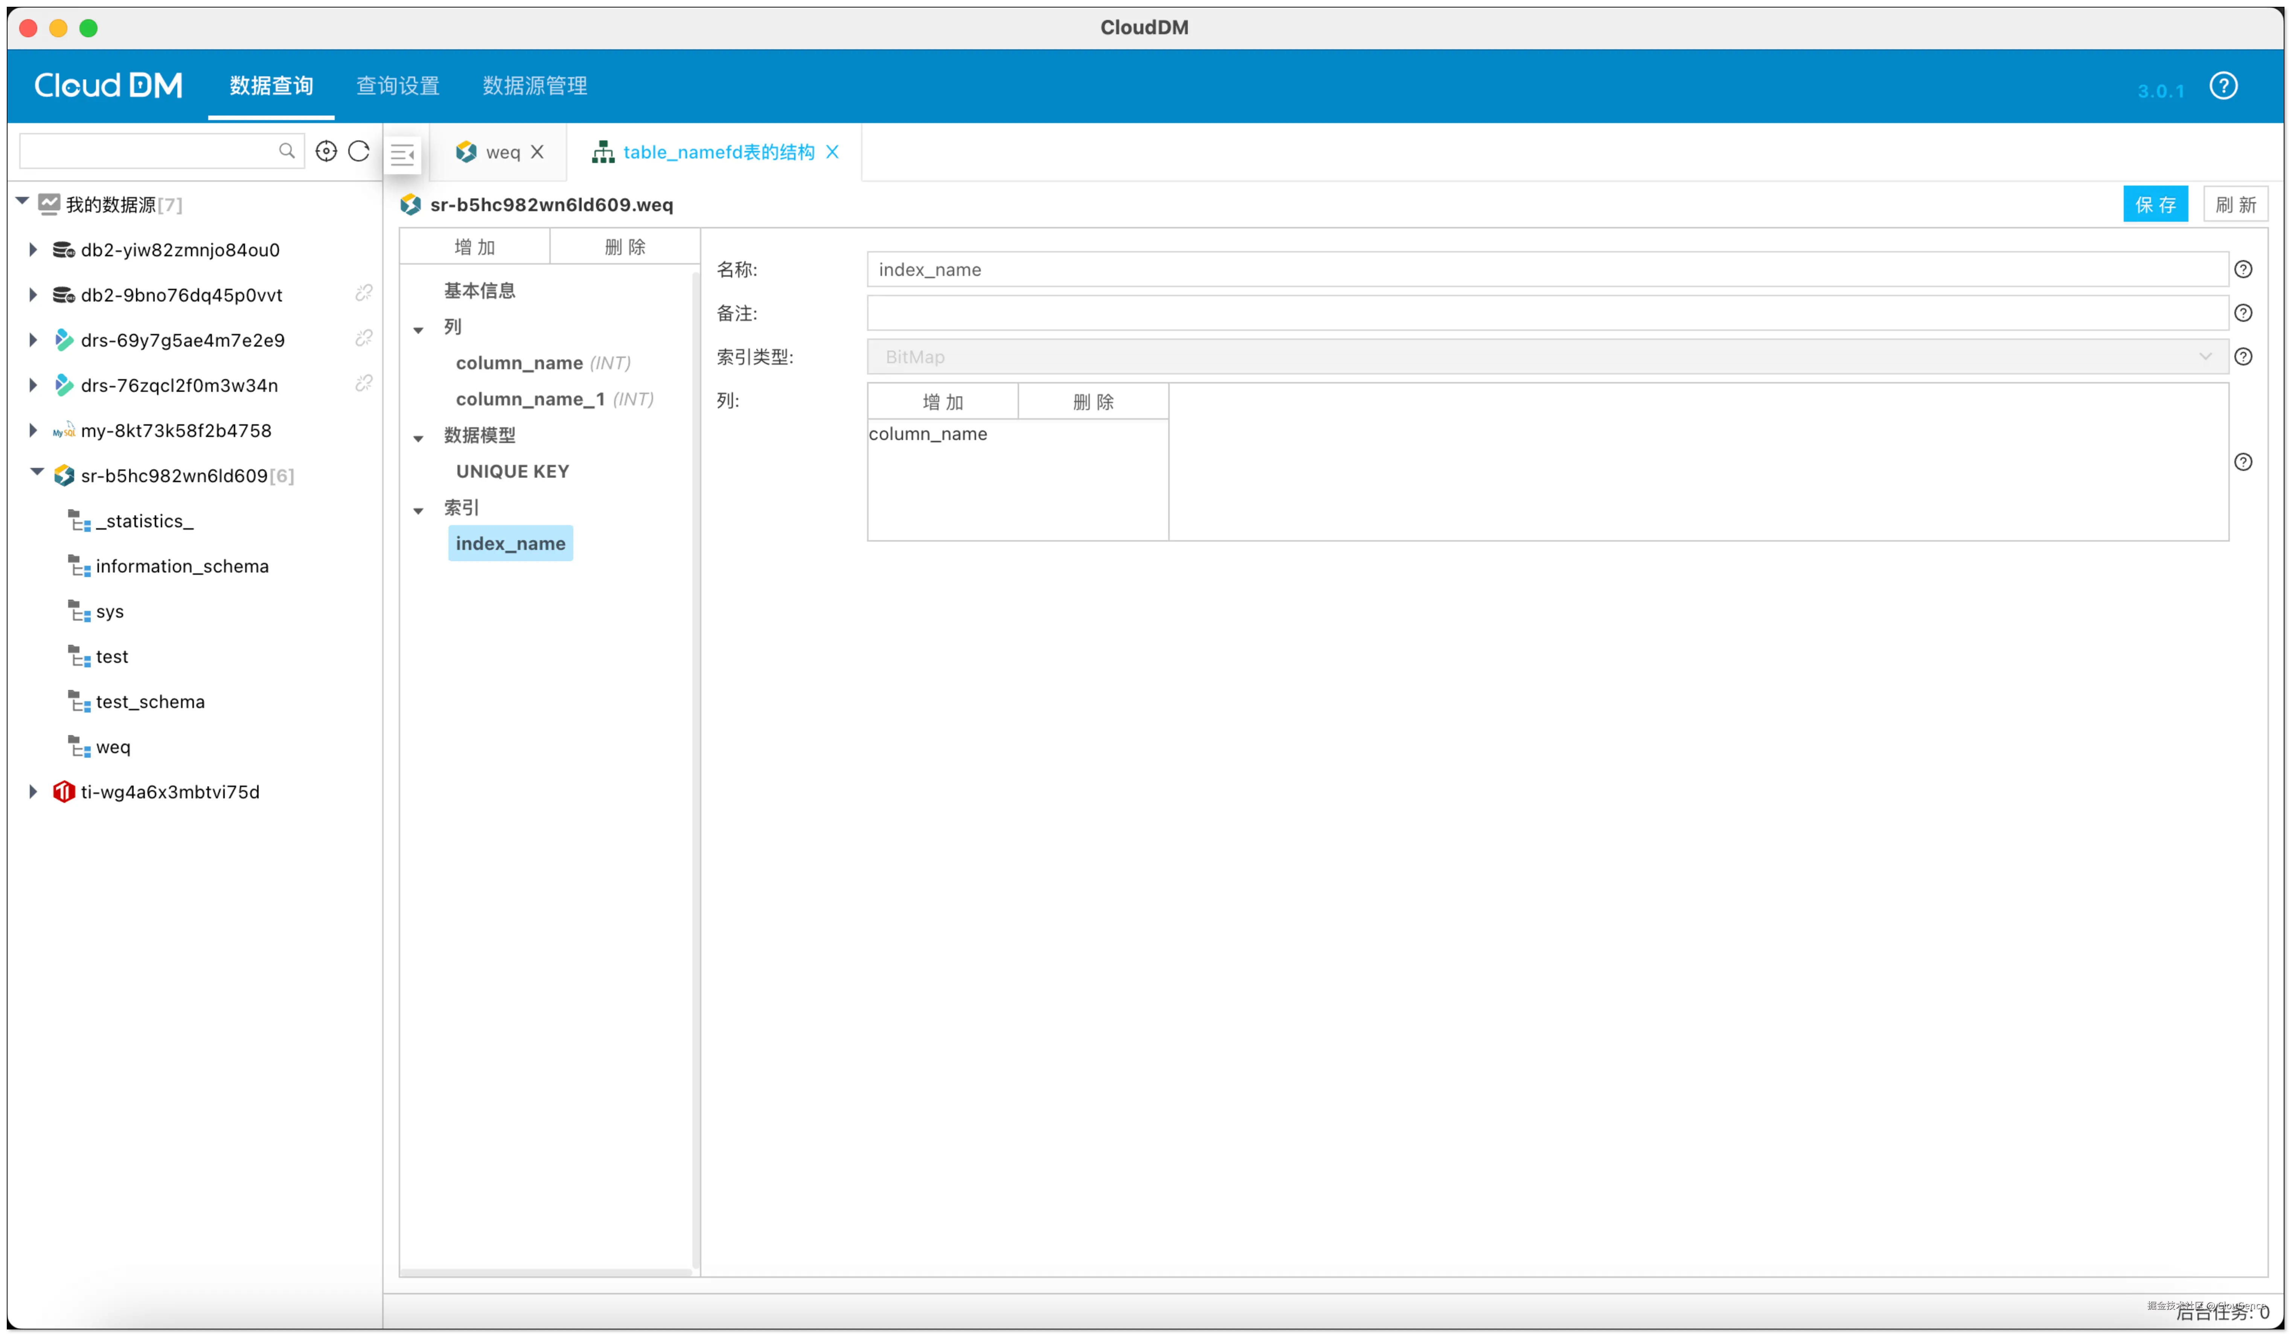Click the db2-yiw82zmnjo84ou0 database icon

[63, 250]
